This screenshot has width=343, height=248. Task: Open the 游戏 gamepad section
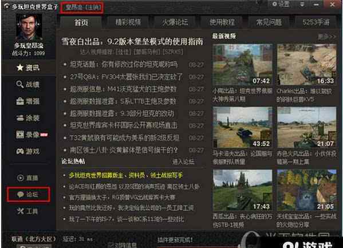click(x=28, y=151)
